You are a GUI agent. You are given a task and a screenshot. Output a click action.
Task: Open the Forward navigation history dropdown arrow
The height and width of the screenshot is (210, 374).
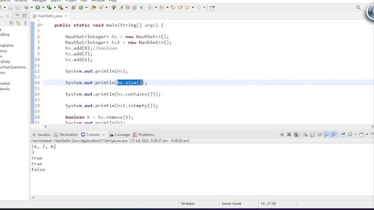(204, 8)
